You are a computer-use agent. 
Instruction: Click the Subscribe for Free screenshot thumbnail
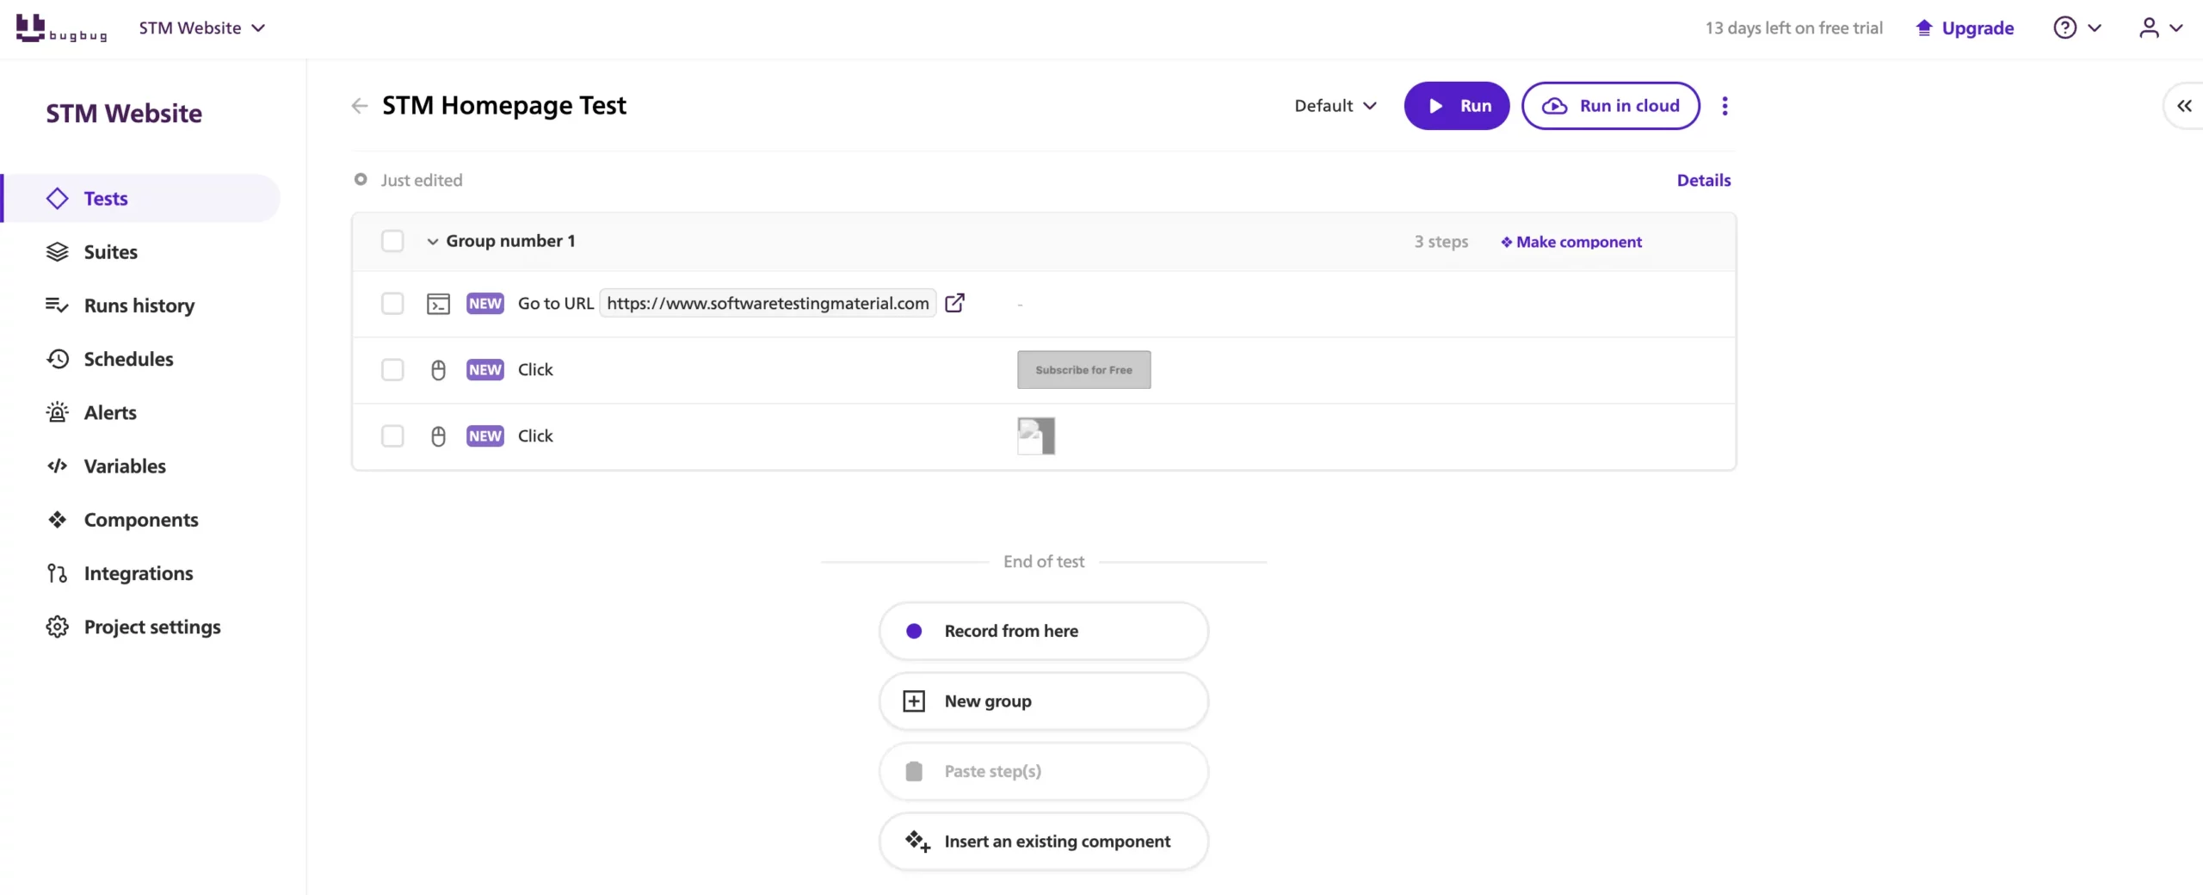click(1083, 369)
